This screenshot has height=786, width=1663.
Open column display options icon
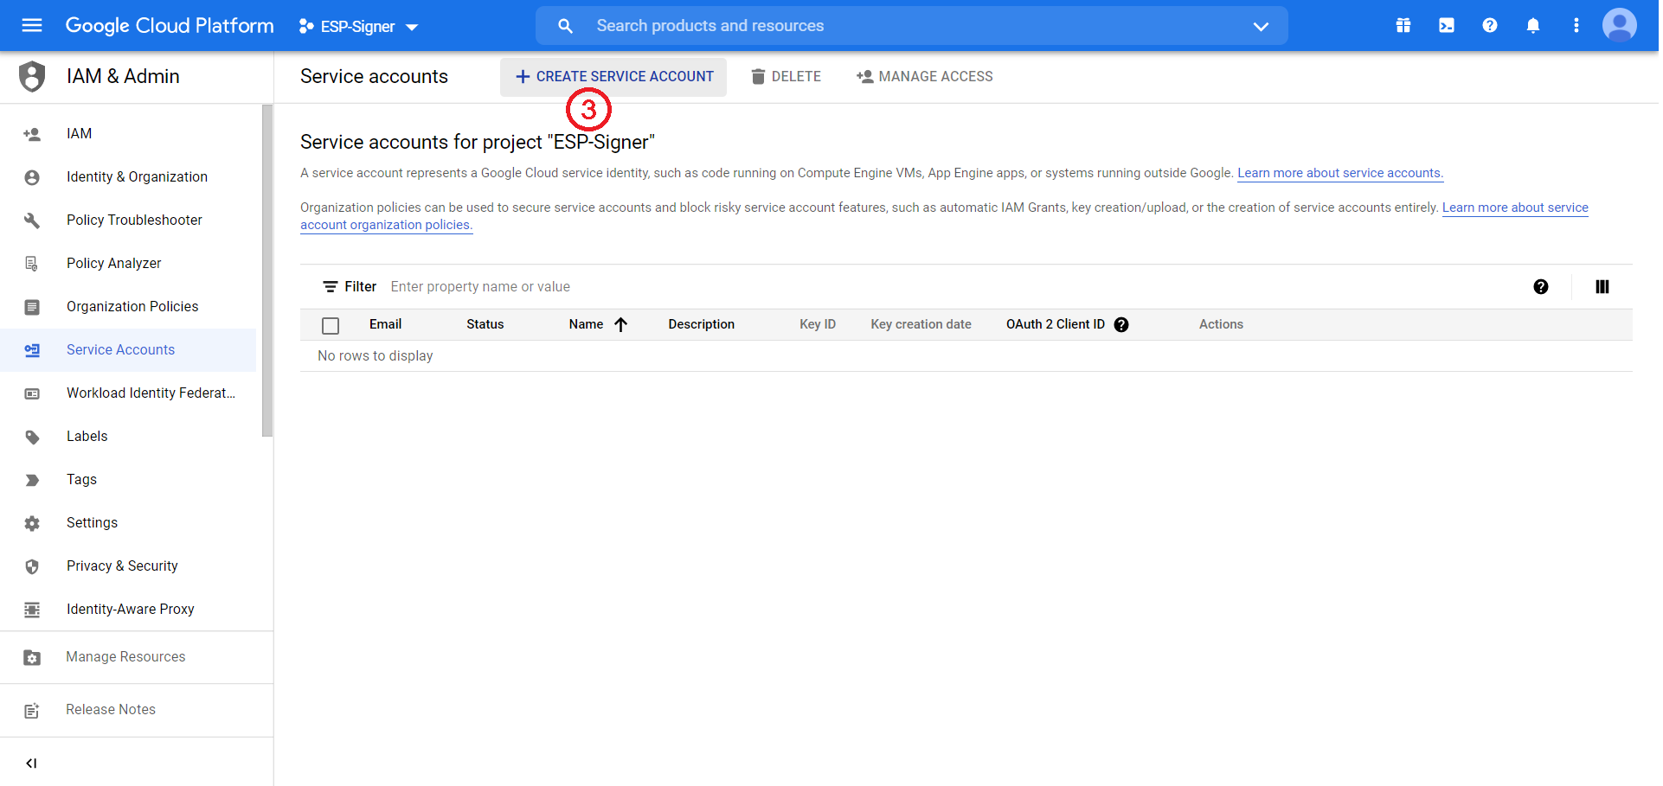pyautogui.click(x=1602, y=287)
